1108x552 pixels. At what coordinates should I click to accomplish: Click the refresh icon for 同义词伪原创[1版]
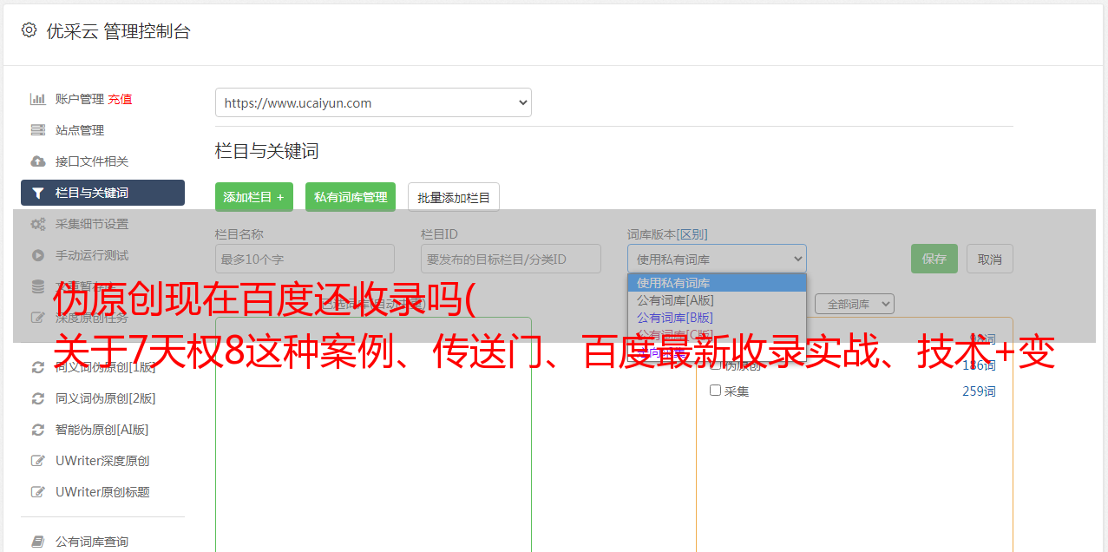point(38,367)
